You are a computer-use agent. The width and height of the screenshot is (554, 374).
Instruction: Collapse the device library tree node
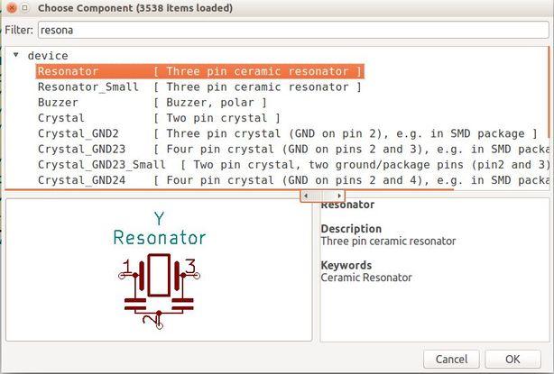click(x=16, y=55)
